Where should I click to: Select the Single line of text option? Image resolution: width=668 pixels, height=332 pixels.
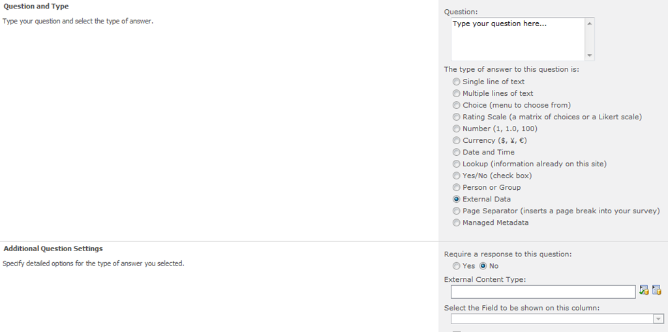click(457, 82)
